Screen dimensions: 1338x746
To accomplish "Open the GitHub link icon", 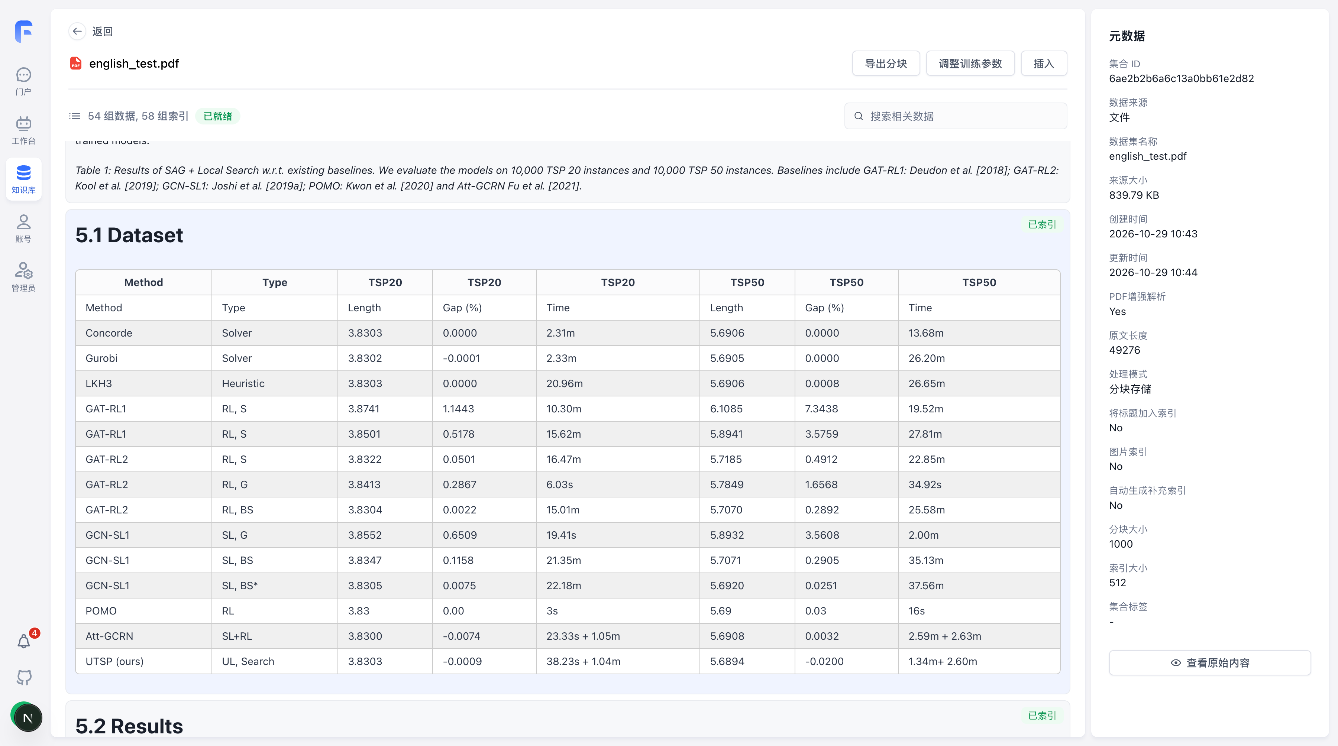I will tap(24, 677).
